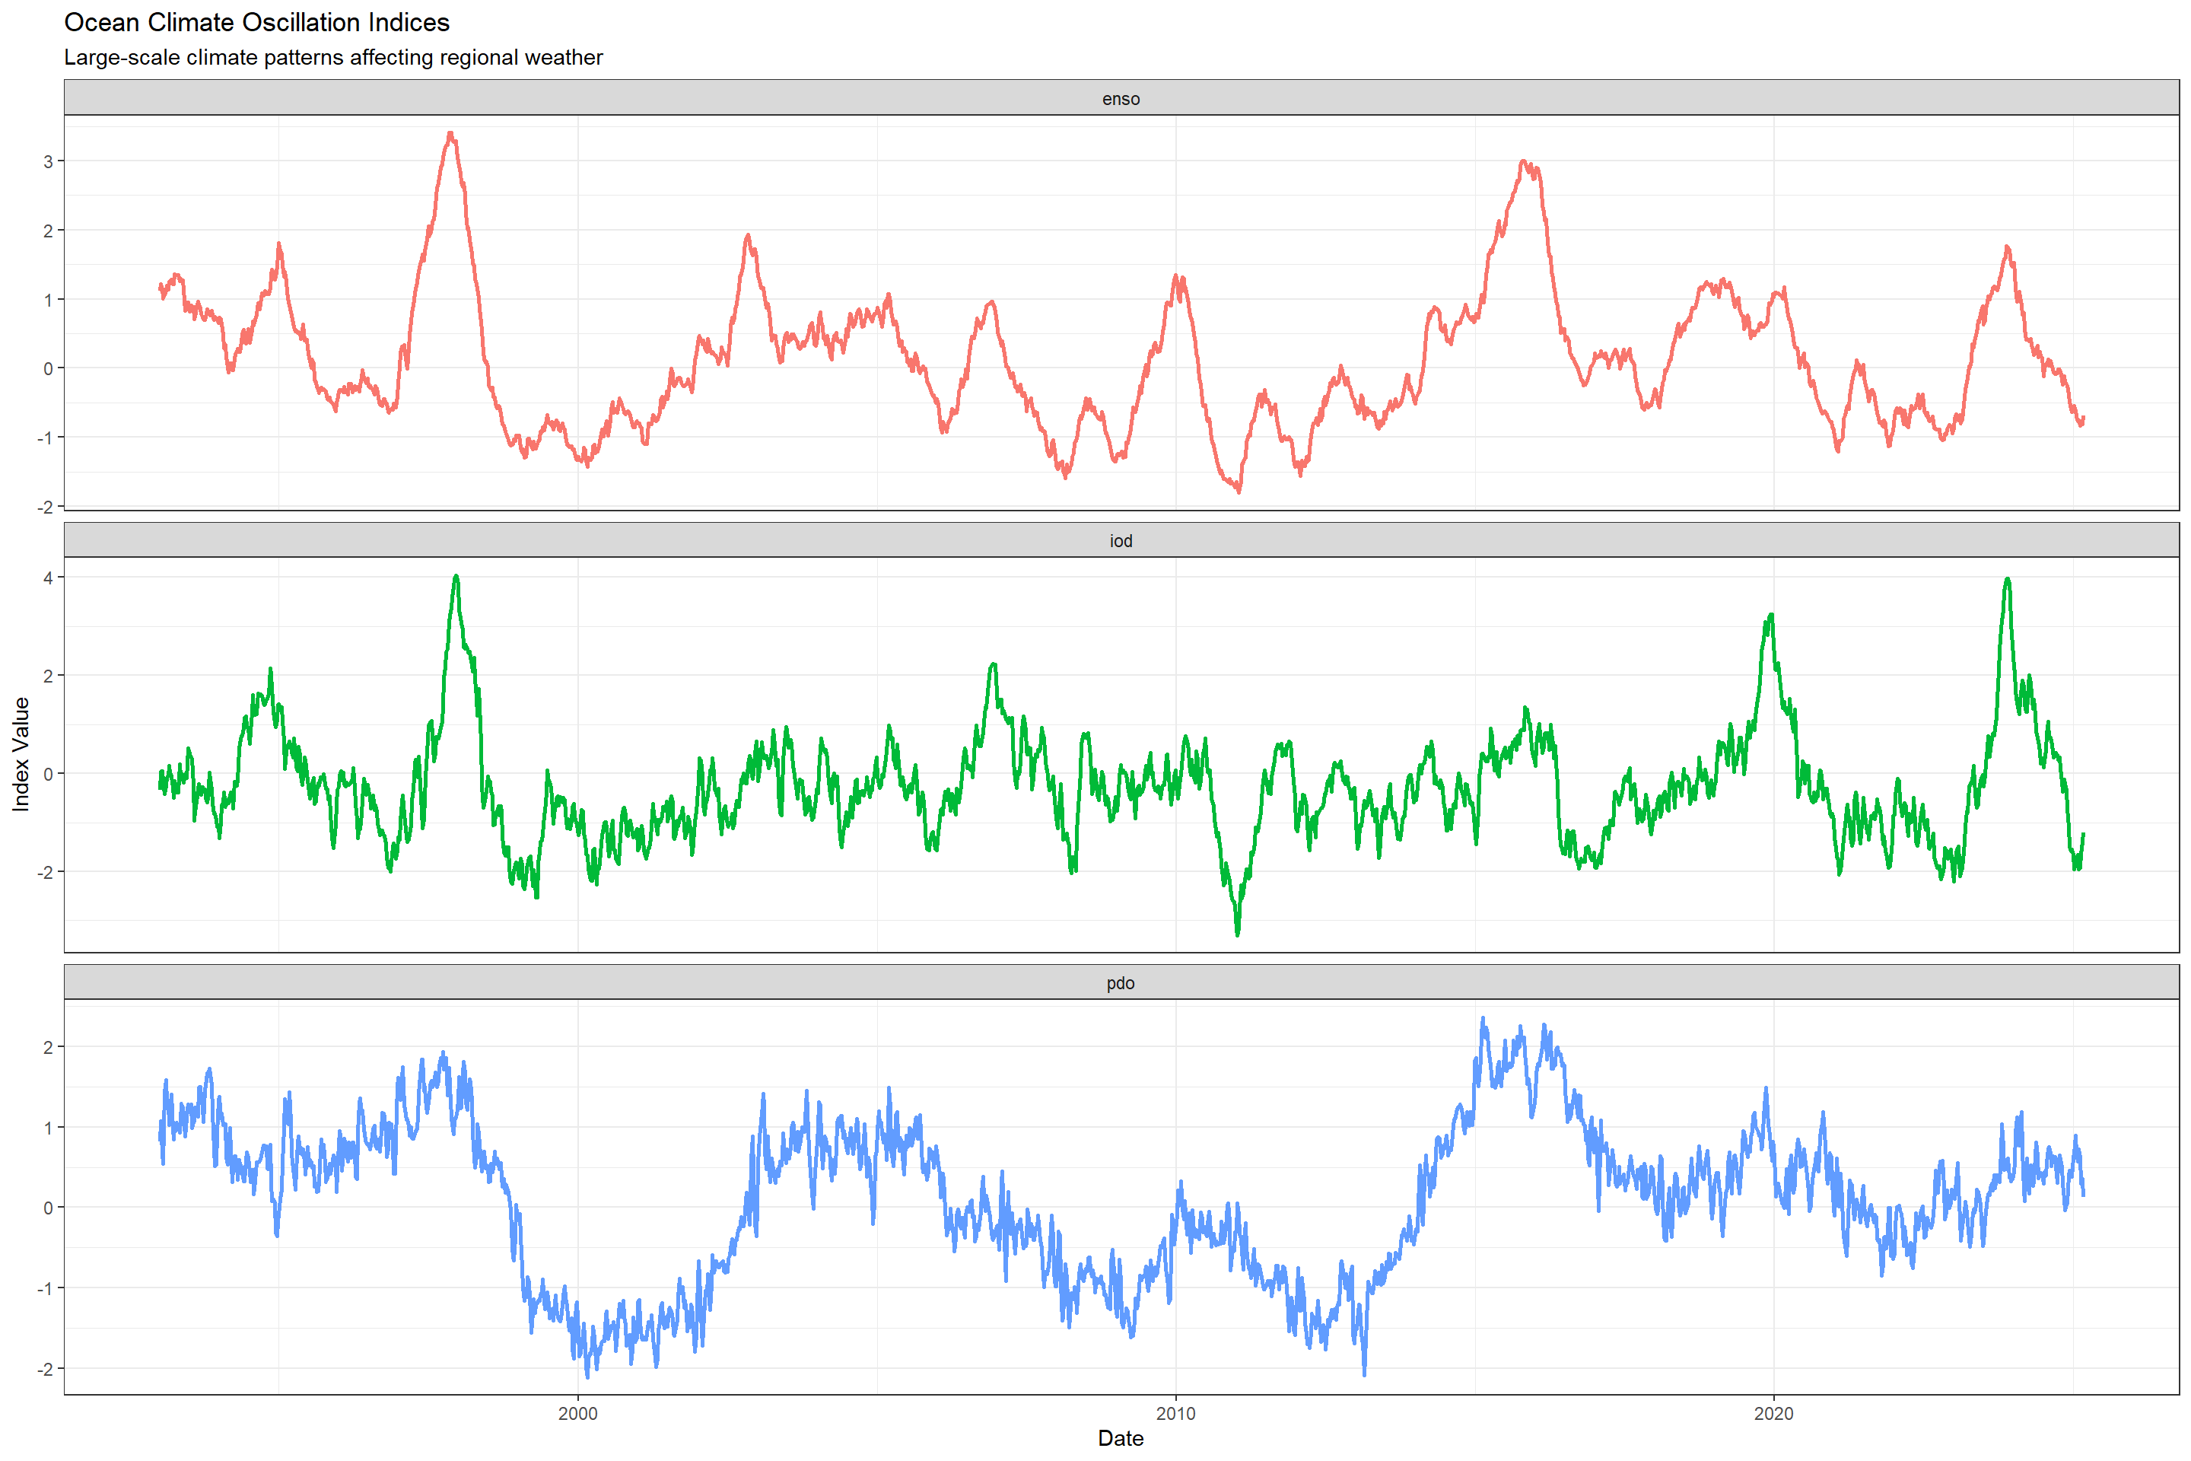This screenshot has height=1461, width=2191.
Task: Click the 2000 x-axis tick label
Action: tap(577, 1414)
